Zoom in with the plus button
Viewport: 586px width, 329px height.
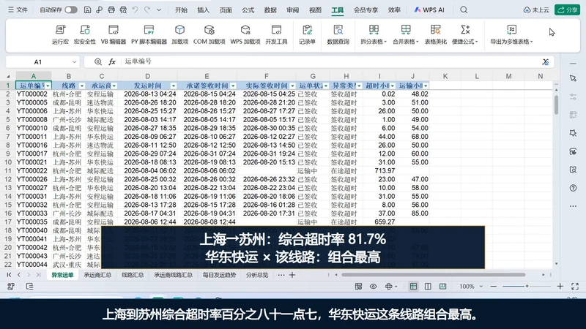pos(560,286)
